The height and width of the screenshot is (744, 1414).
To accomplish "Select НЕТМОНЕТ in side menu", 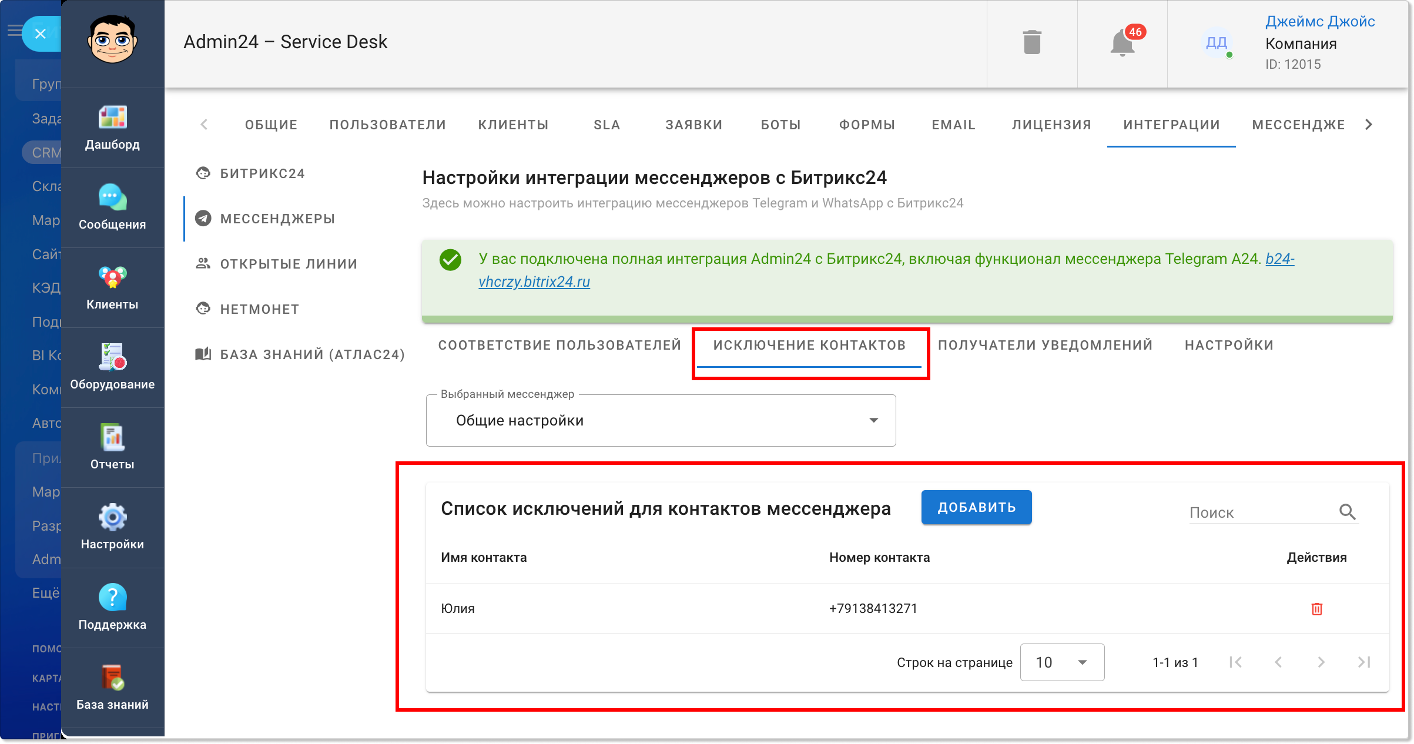I will click(x=248, y=309).
